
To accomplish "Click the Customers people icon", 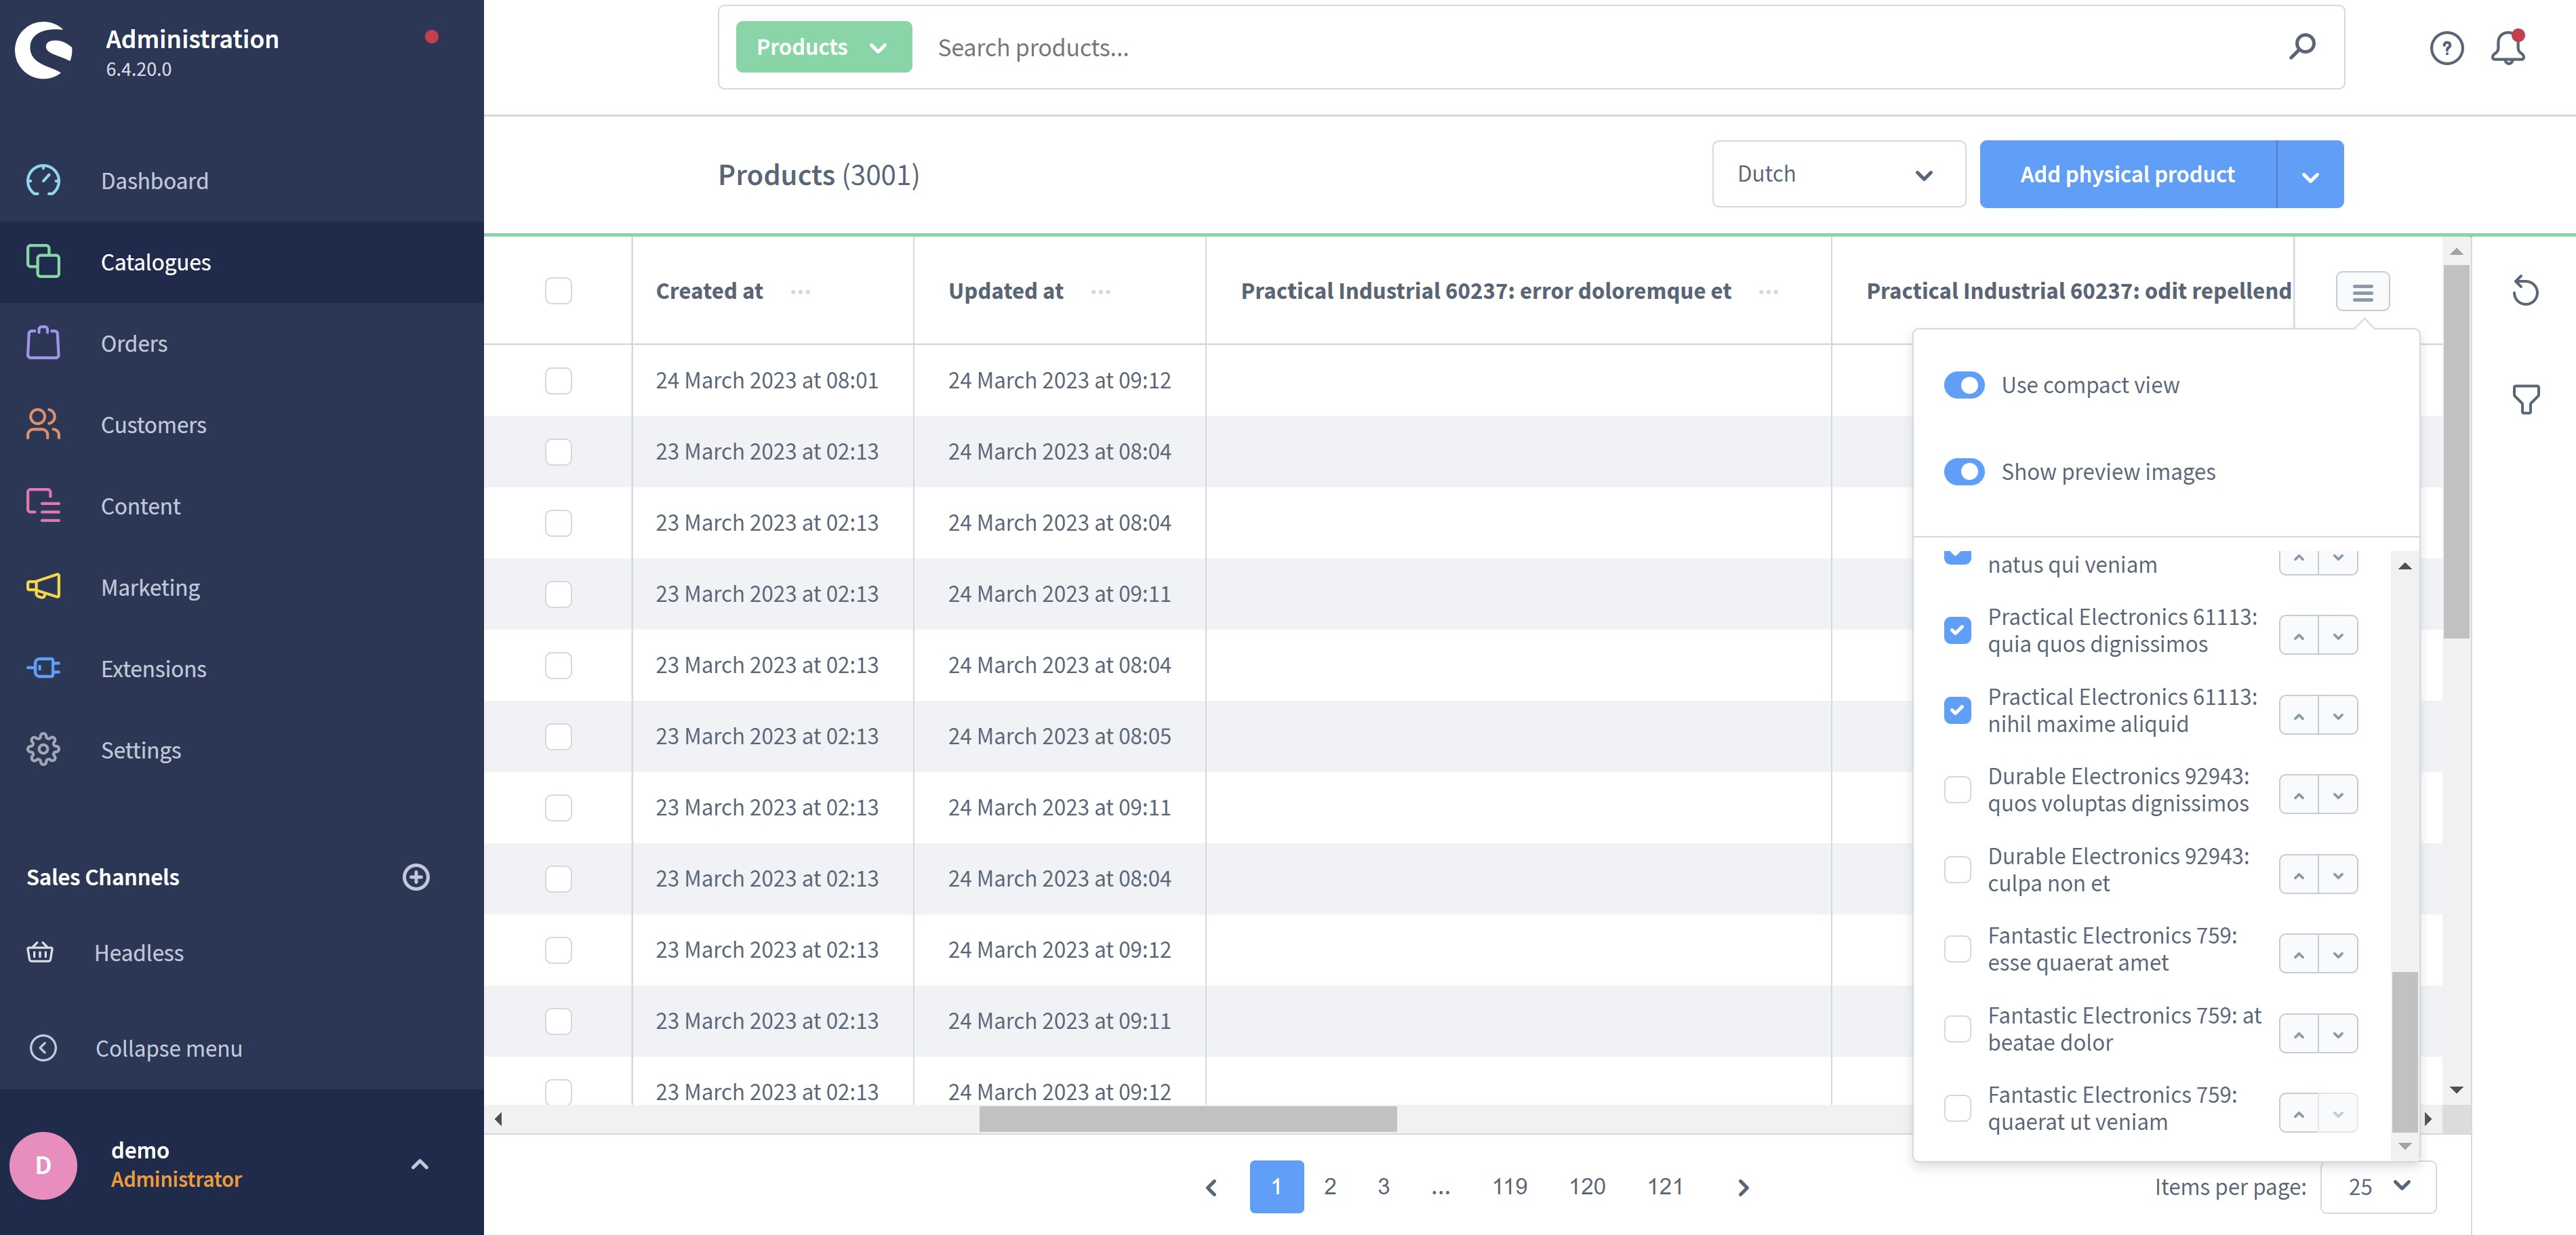I will point(43,425).
